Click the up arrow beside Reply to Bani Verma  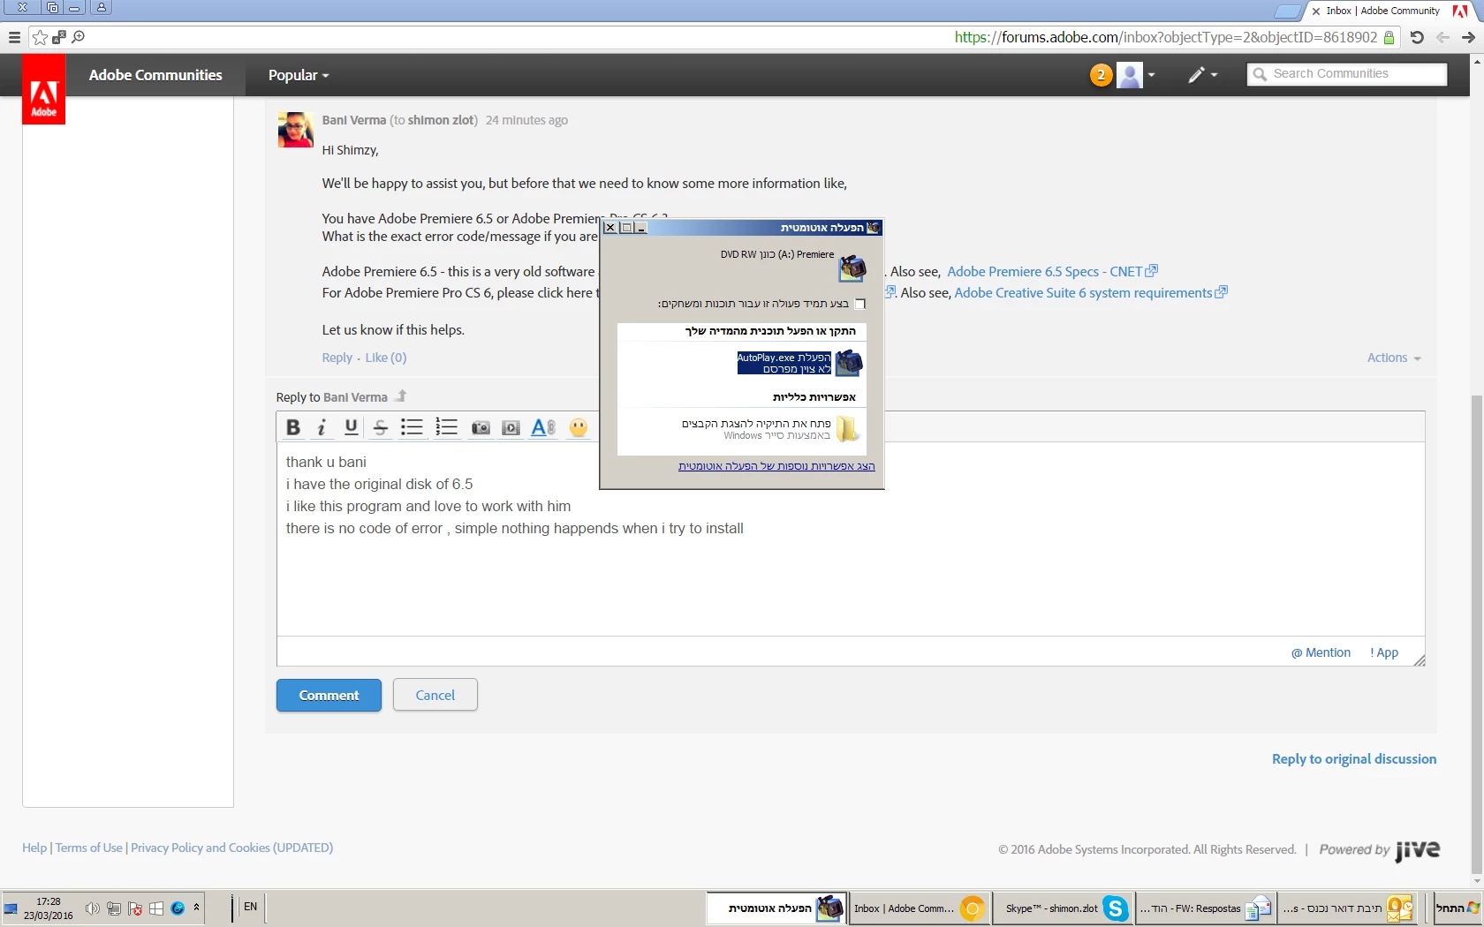pyautogui.click(x=401, y=396)
